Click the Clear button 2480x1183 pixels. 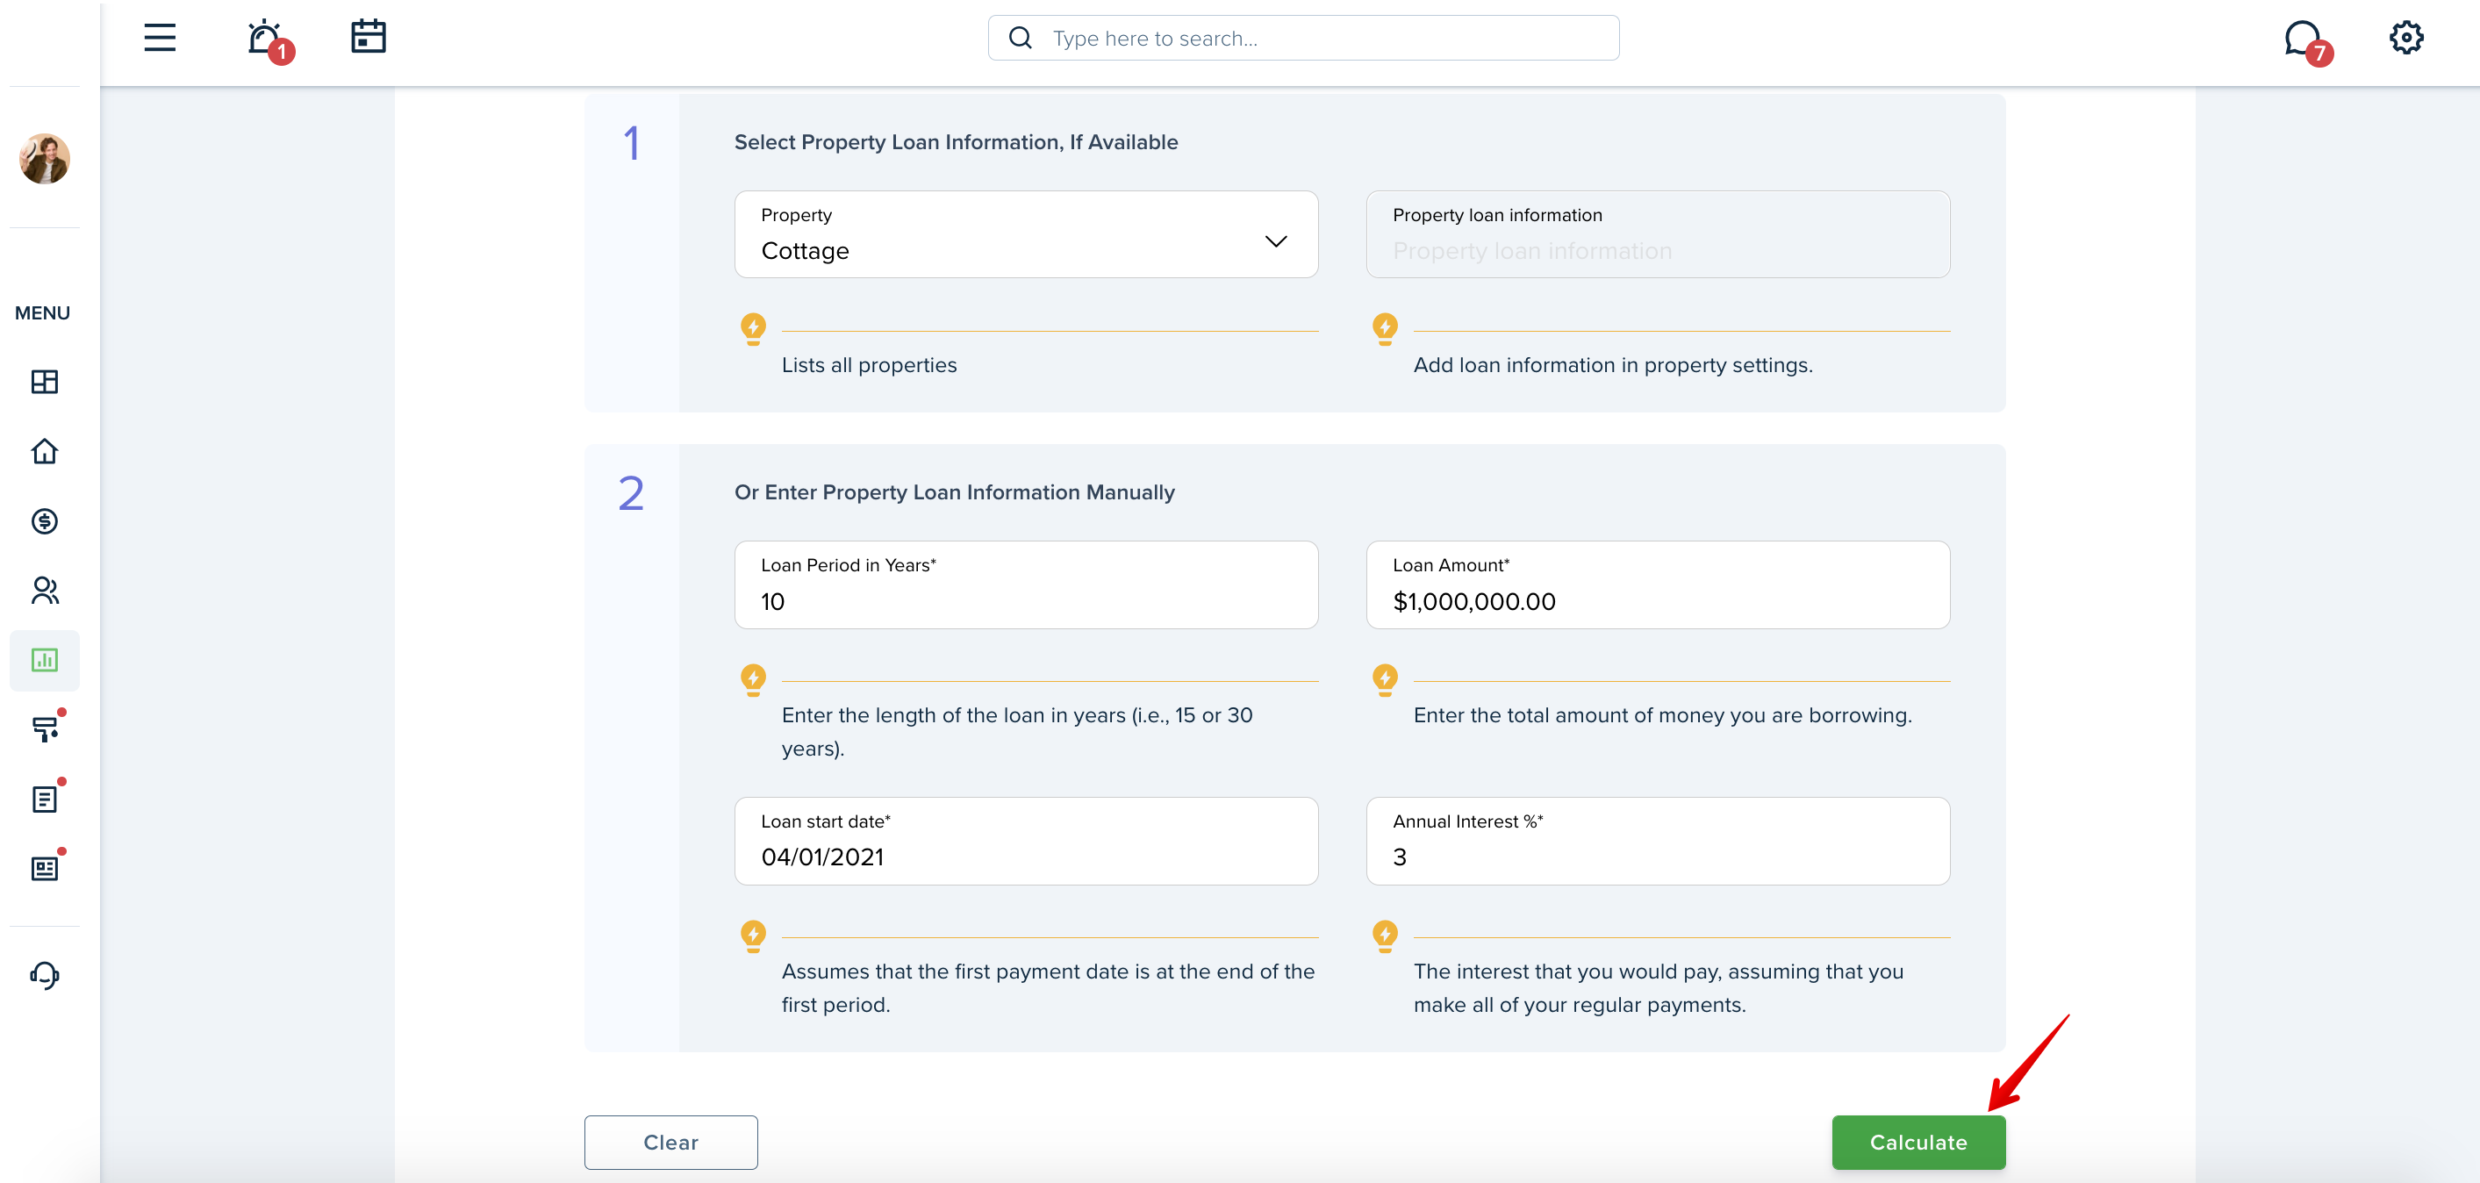671,1143
